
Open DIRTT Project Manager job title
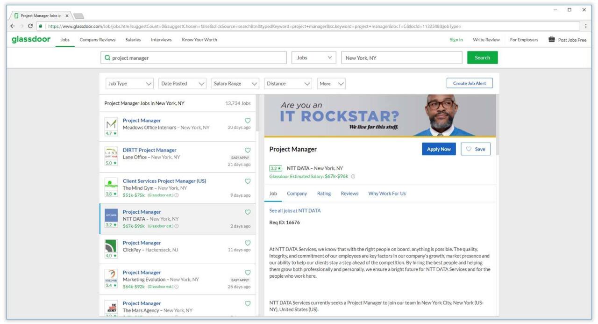(149, 150)
